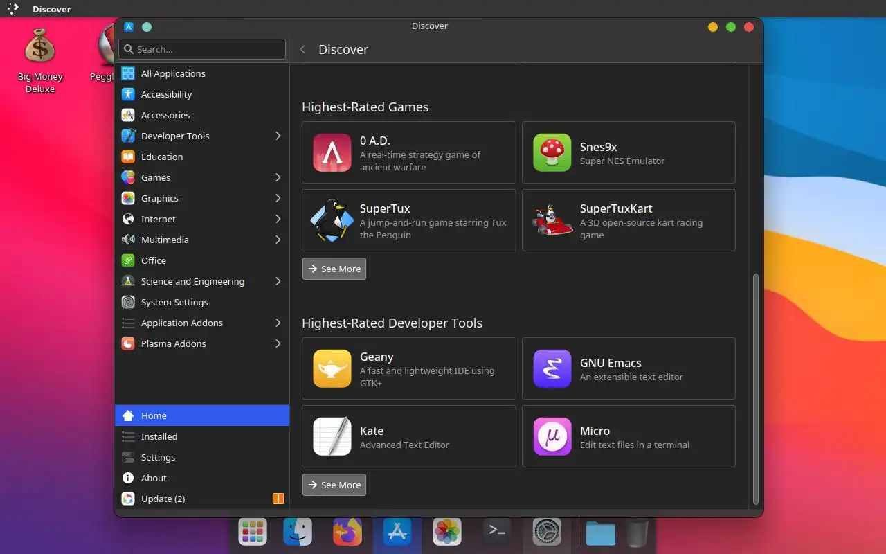The image size is (886, 554).
Task: Open the trash in the dock
Action: 638,533
